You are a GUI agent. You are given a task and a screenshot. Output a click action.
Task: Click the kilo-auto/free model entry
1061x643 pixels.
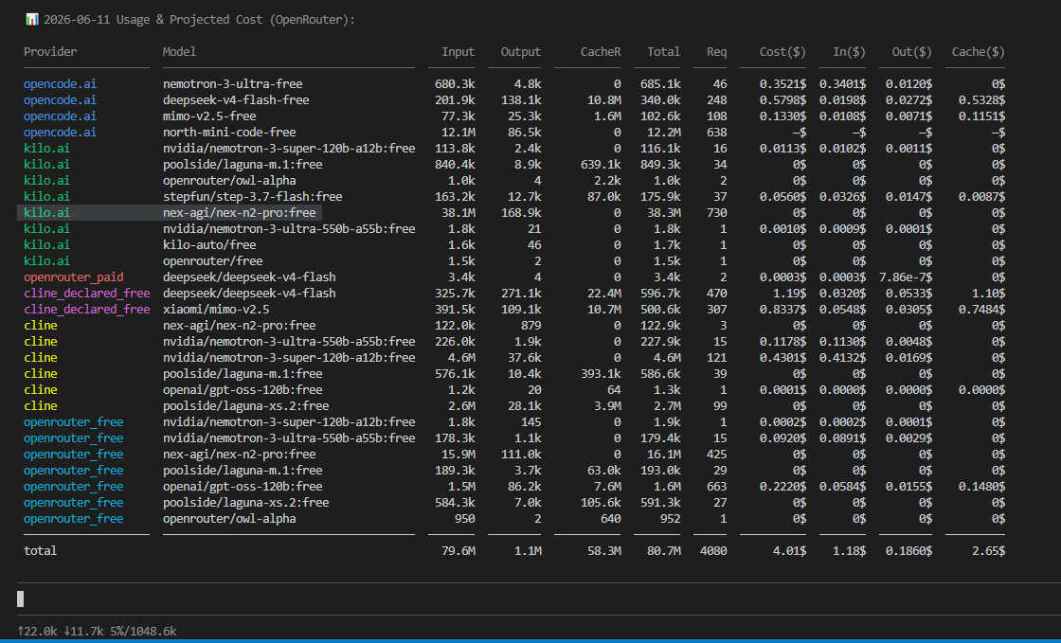tap(209, 244)
